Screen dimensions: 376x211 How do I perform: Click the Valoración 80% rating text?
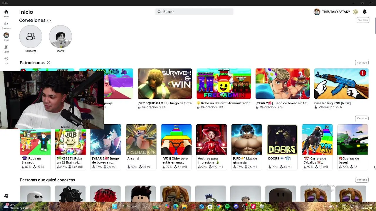[x=154, y=107]
